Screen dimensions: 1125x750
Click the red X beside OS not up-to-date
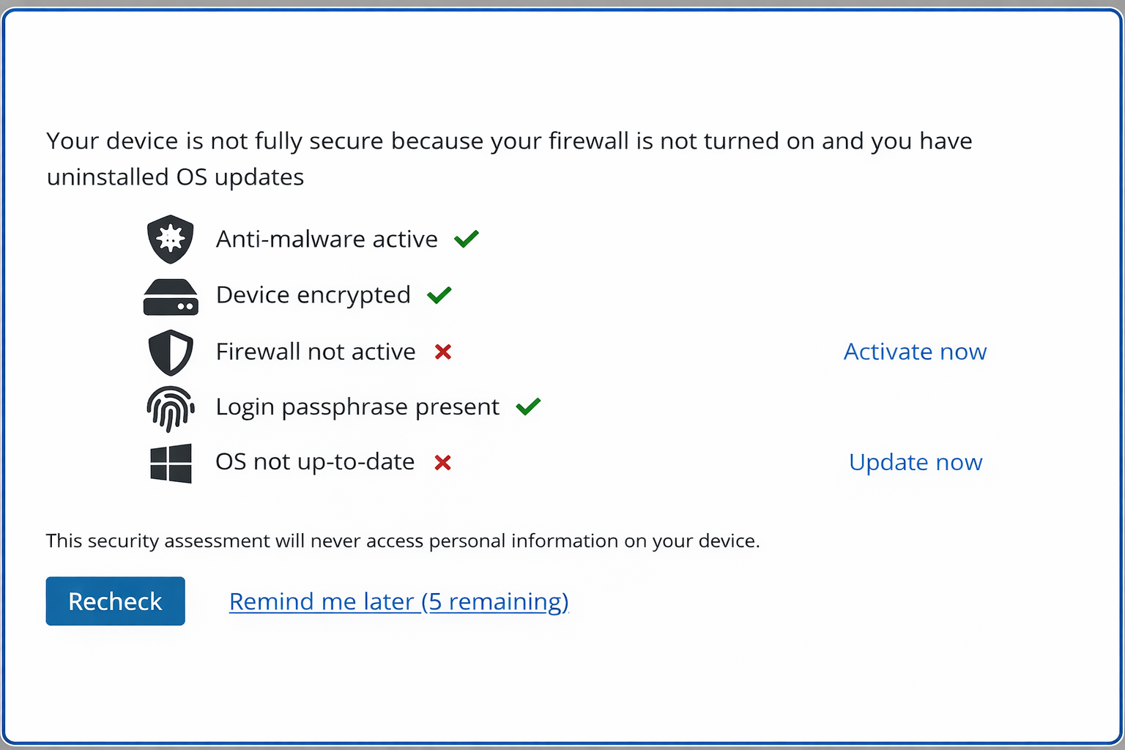[442, 462]
